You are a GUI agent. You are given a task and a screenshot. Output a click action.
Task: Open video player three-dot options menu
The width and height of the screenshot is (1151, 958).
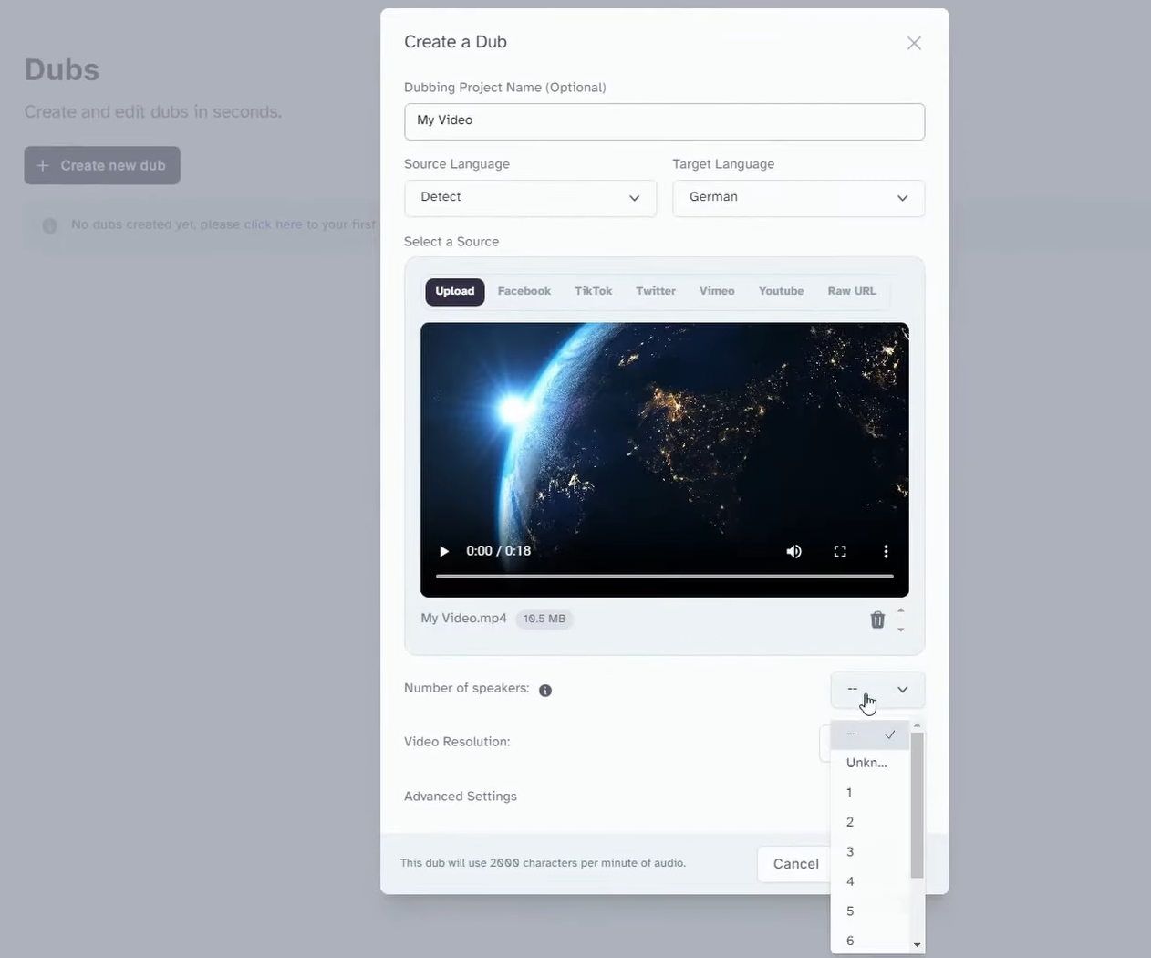tap(885, 551)
